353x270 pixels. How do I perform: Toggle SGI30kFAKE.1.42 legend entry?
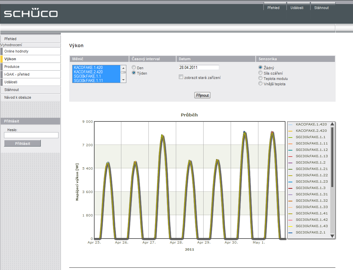pyautogui.click(x=308, y=219)
